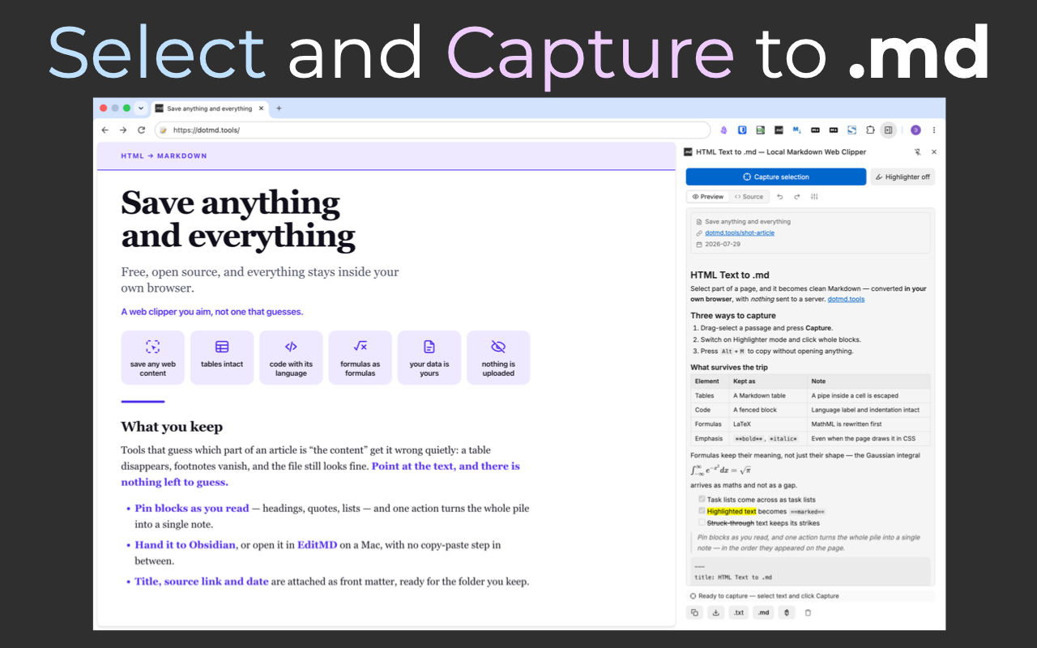Close the HTML Text to .md side panel
This screenshot has height=648, width=1037.
(934, 151)
